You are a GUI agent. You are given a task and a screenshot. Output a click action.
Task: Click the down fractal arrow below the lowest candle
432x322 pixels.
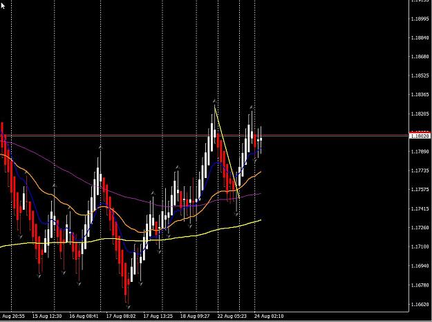coord(128,307)
